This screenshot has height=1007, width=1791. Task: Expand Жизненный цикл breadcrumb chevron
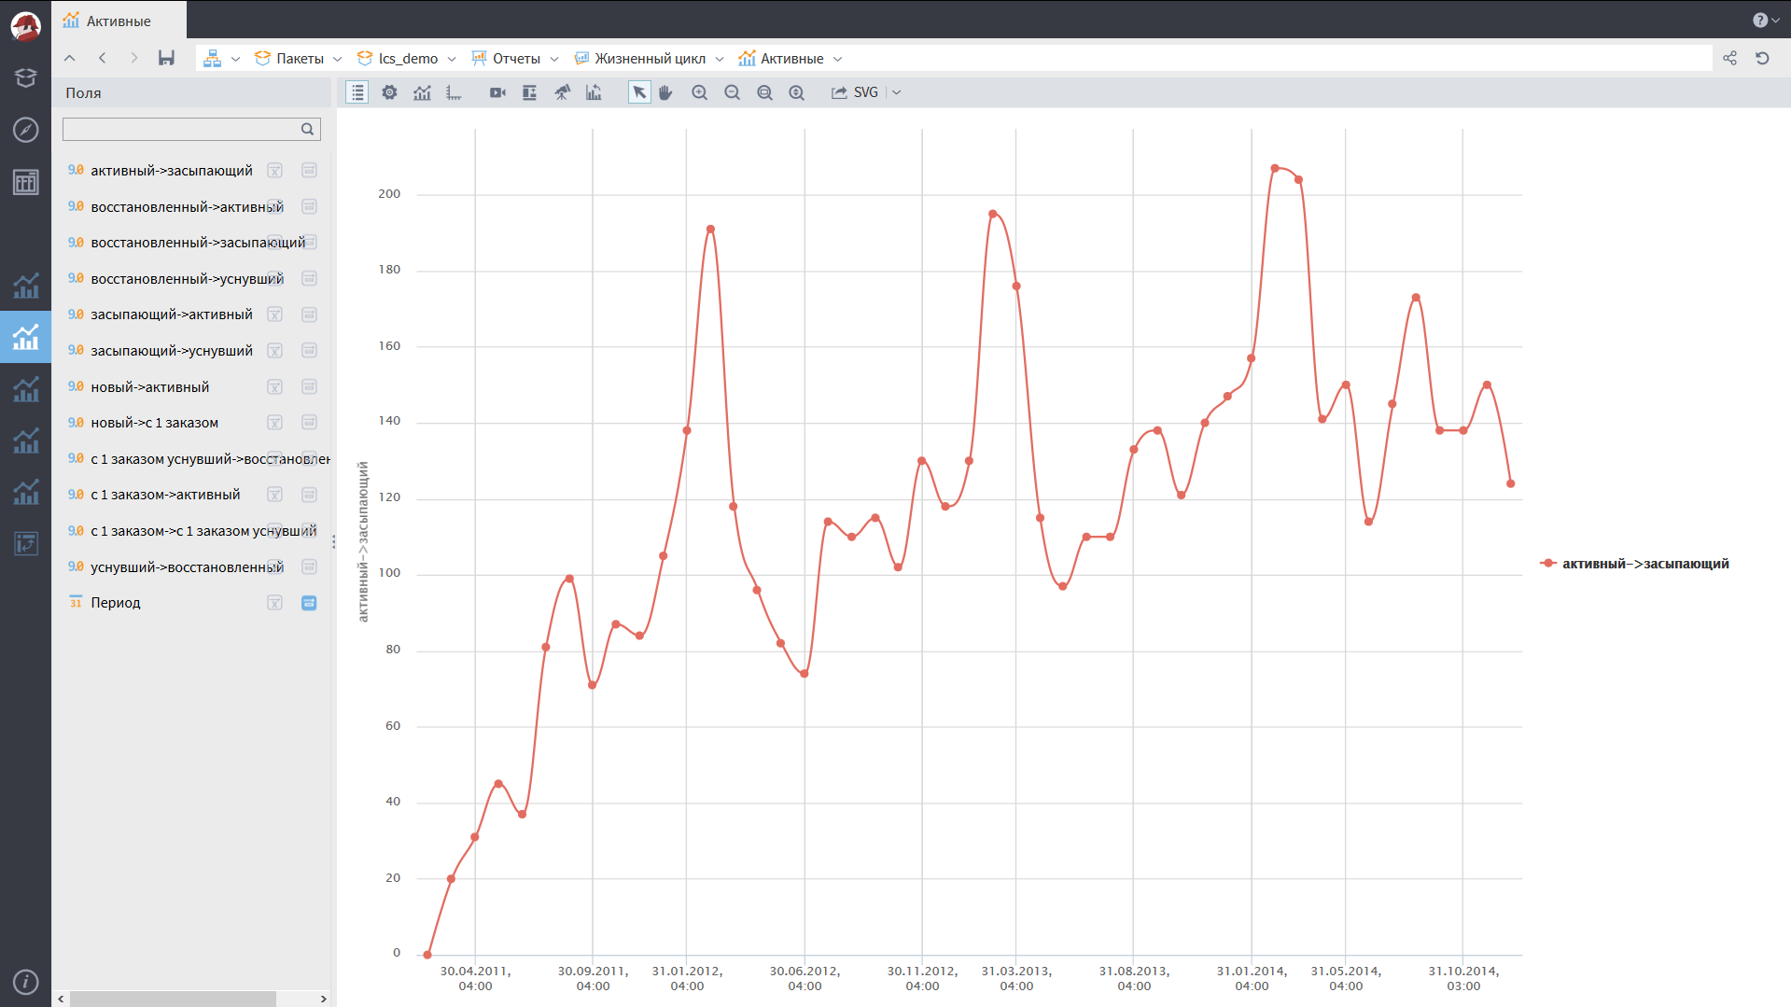pyautogui.click(x=720, y=59)
